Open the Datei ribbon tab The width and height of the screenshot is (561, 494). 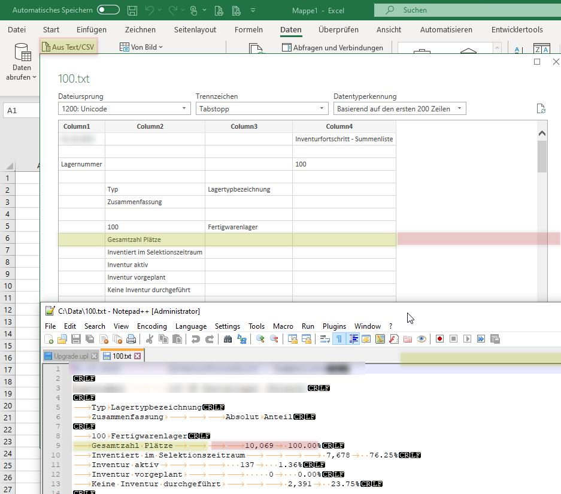(x=17, y=30)
